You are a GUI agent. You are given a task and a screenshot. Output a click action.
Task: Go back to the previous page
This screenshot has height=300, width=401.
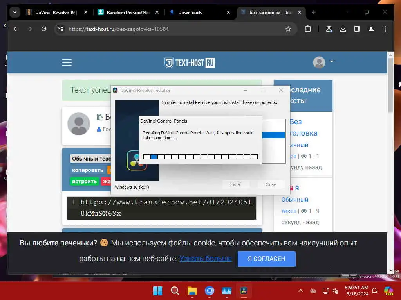(16, 29)
